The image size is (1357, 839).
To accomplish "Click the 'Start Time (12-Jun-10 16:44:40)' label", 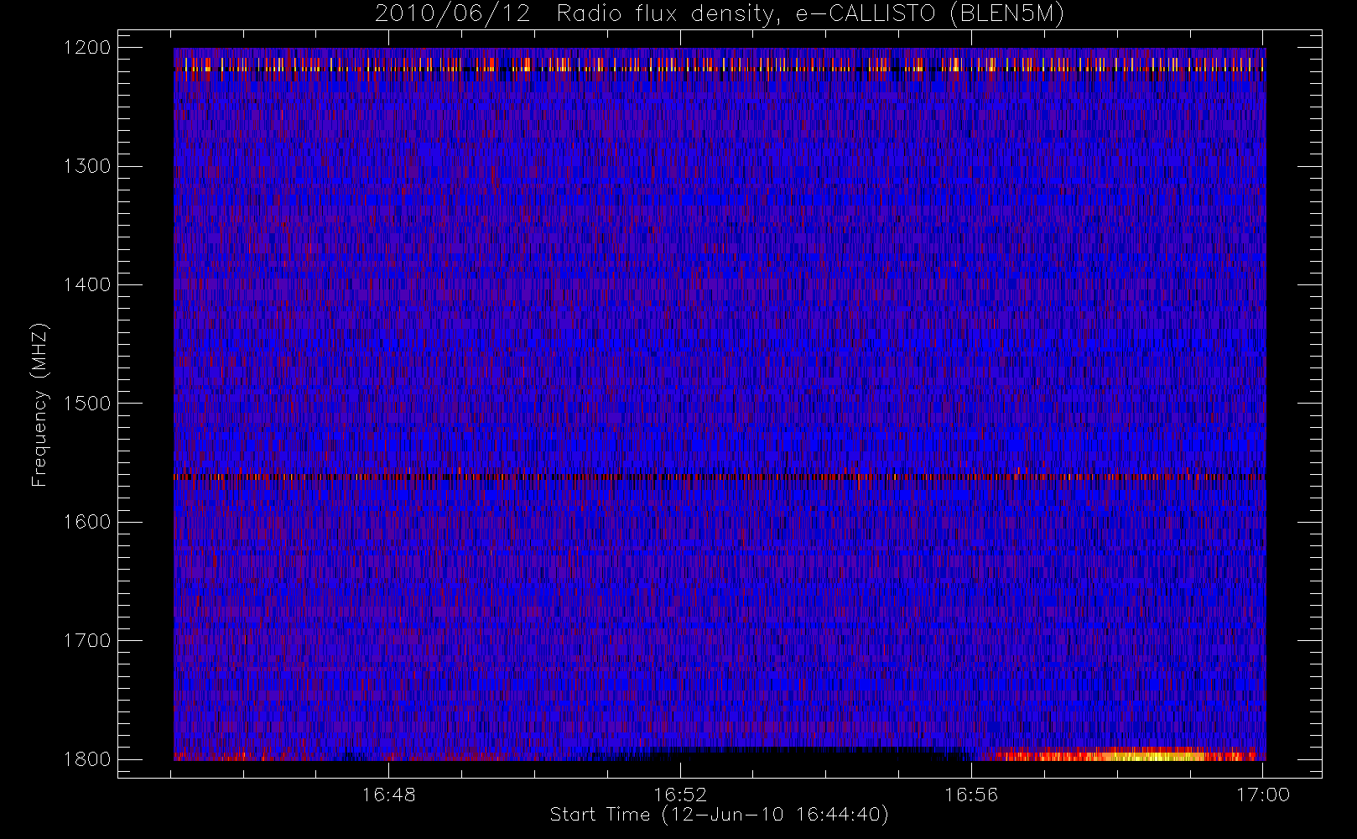I will click(719, 815).
